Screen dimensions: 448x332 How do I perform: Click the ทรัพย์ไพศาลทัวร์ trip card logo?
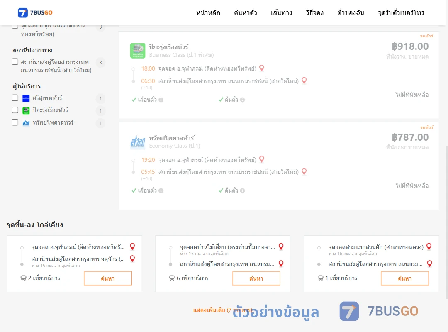[138, 142]
